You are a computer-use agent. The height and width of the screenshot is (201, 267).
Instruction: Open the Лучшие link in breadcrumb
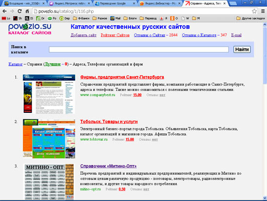(x=52, y=64)
